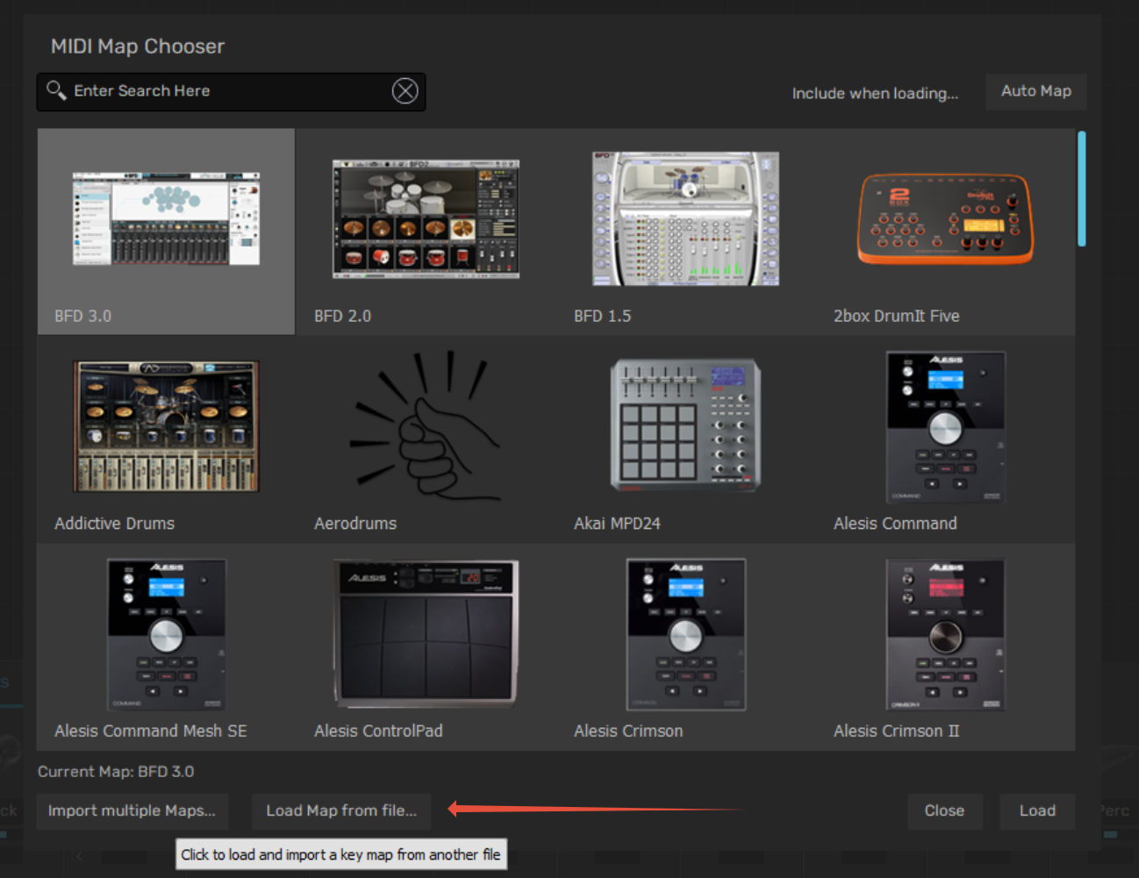
Task: Click the map list vertical scrollbar
Action: [1082, 189]
